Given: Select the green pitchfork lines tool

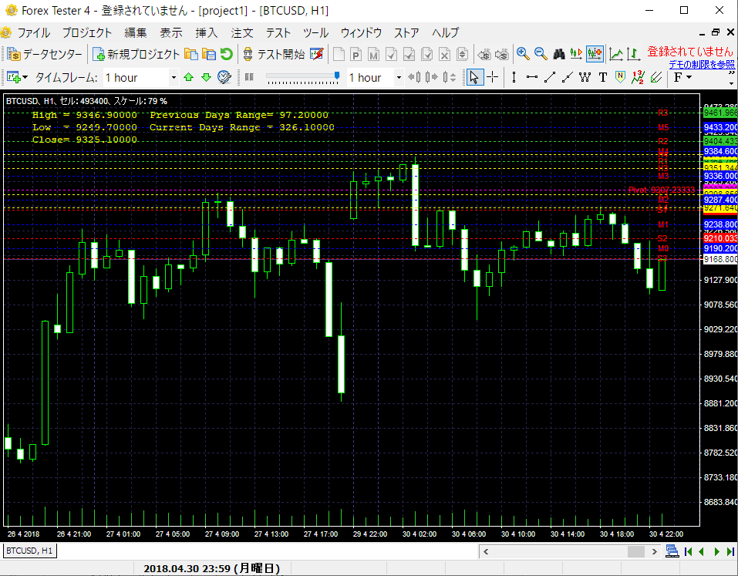Looking at the screenshot, I should [655, 77].
